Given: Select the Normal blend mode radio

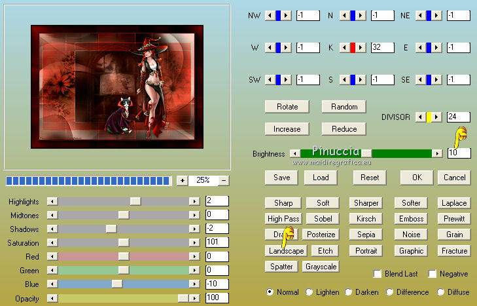Looking at the screenshot, I should click(270, 292).
